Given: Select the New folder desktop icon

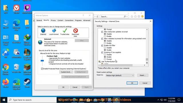Looking at the screenshot, I should tap(17, 39).
